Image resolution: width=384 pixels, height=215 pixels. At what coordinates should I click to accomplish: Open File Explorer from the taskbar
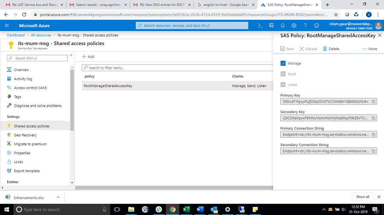[x=131, y=209]
